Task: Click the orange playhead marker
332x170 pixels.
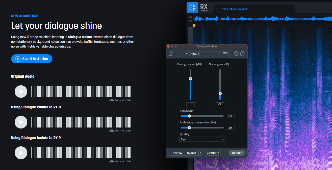Action: point(194,26)
